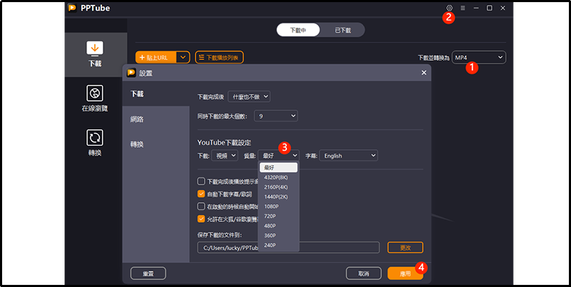Expand the arrow beside 貼上URL
Image resolution: width=571 pixels, height=287 pixels.
183,57
